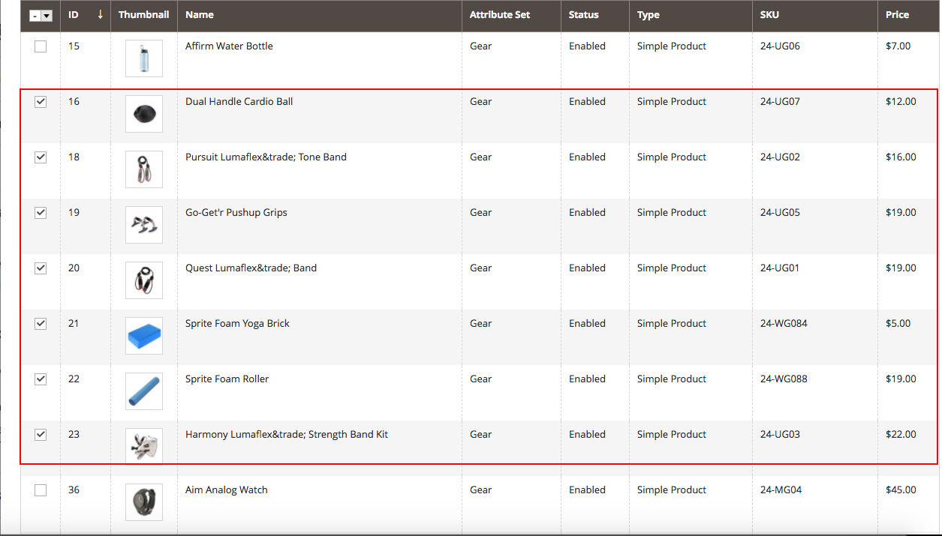Viewport: 942px width, 536px height.
Task: Open the Affirm Water Bottle product name link
Action: point(229,46)
